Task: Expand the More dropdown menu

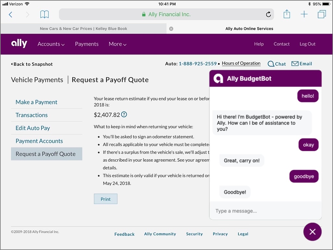Action: coord(118,44)
